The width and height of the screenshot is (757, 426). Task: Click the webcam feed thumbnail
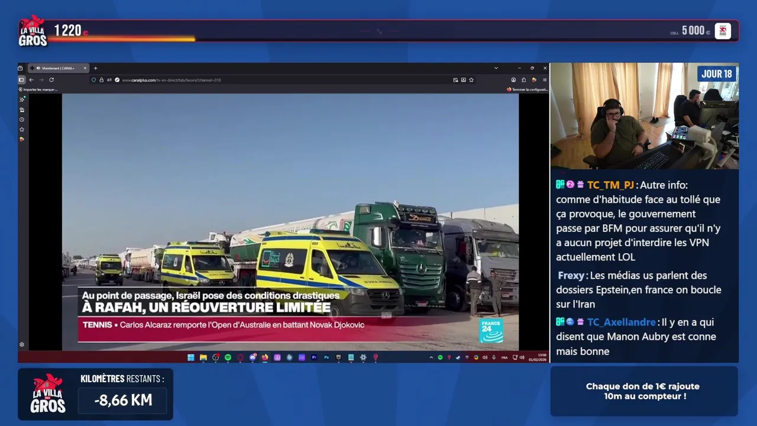point(644,116)
